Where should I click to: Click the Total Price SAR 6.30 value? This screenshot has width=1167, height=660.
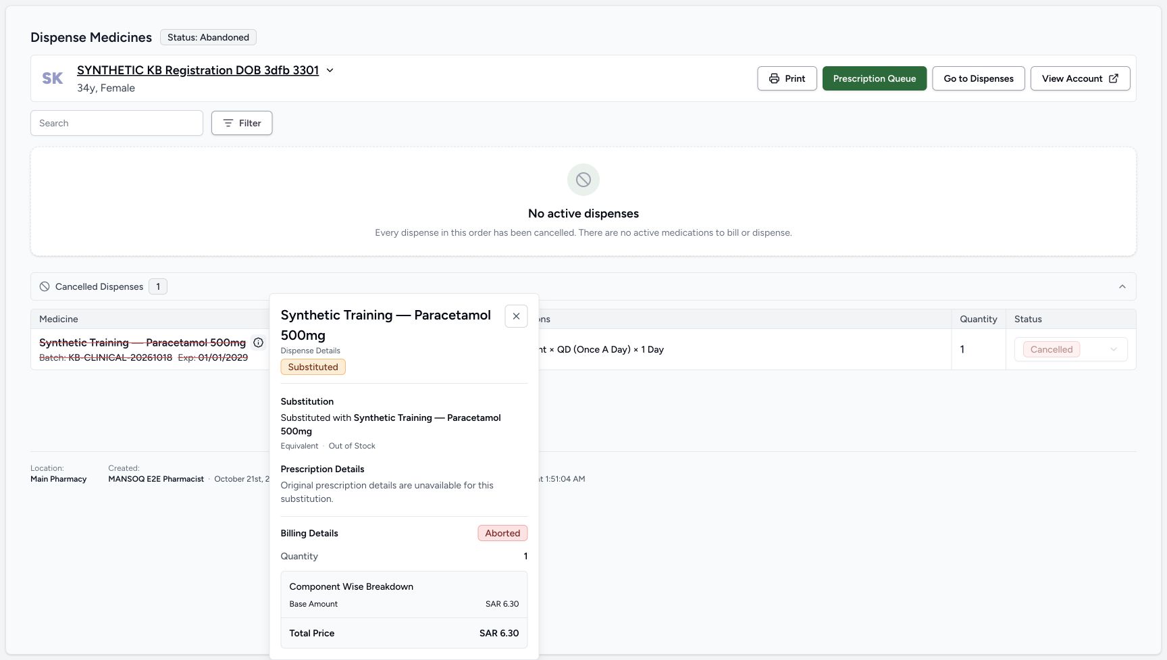pos(499,633)
